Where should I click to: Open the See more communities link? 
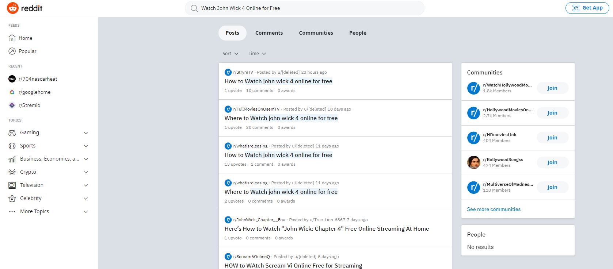(x=494, y=209)
